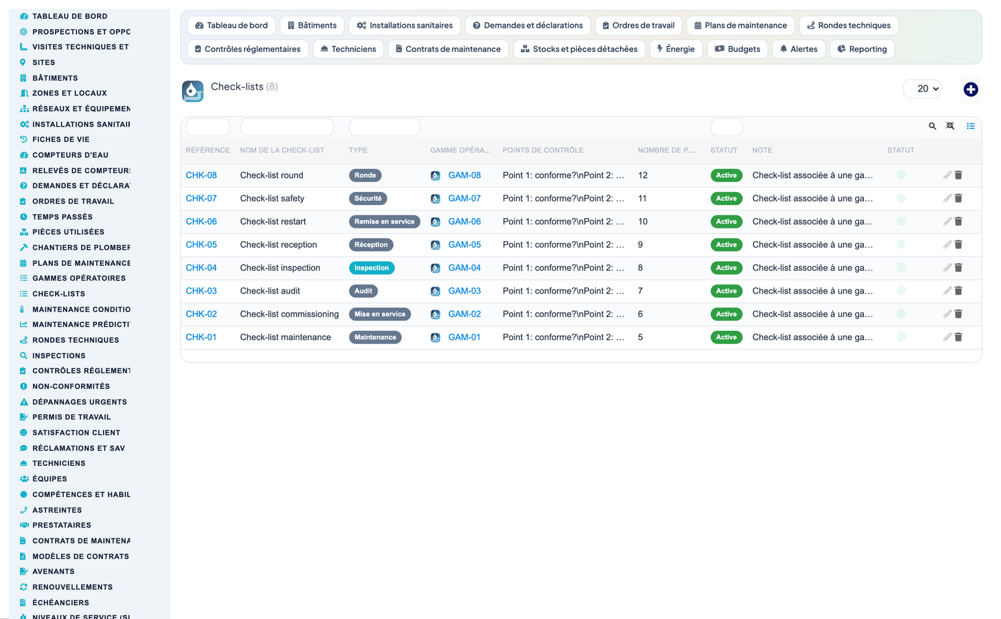1001x619 pixels.
Task: Open check-list reference CHK-08 link
Action: click(201, 175)
